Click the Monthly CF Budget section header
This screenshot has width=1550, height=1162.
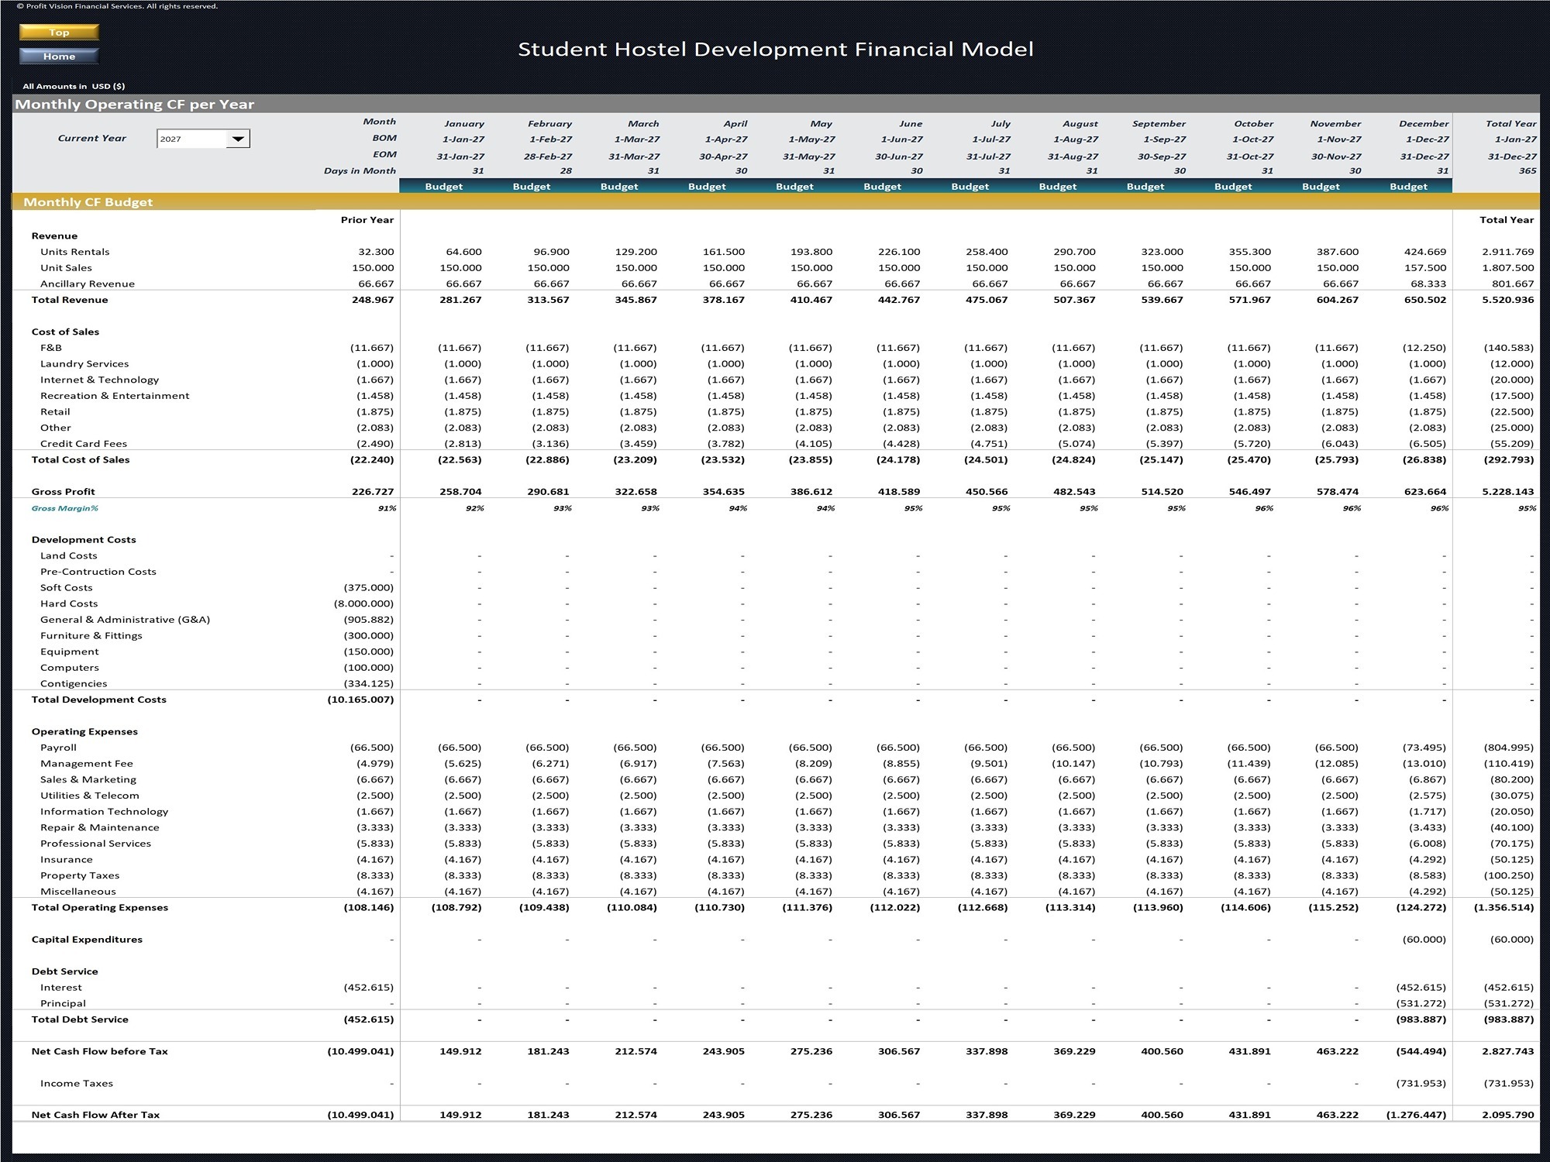click(x=88, y=202)
